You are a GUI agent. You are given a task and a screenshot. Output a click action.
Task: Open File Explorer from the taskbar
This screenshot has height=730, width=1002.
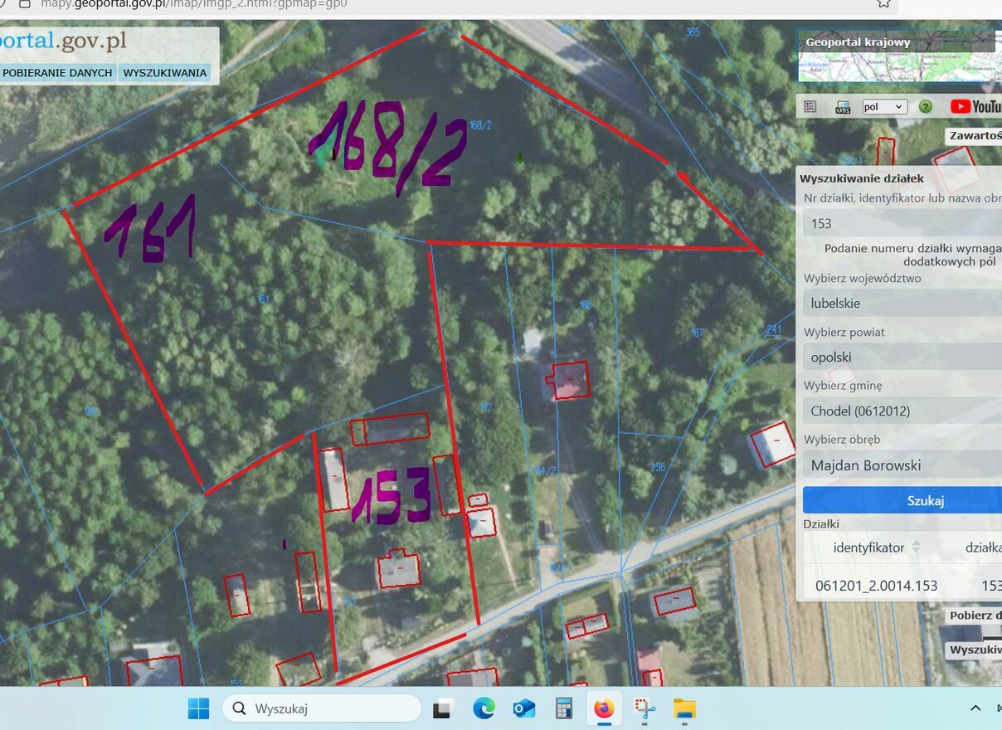pos(684,708)
